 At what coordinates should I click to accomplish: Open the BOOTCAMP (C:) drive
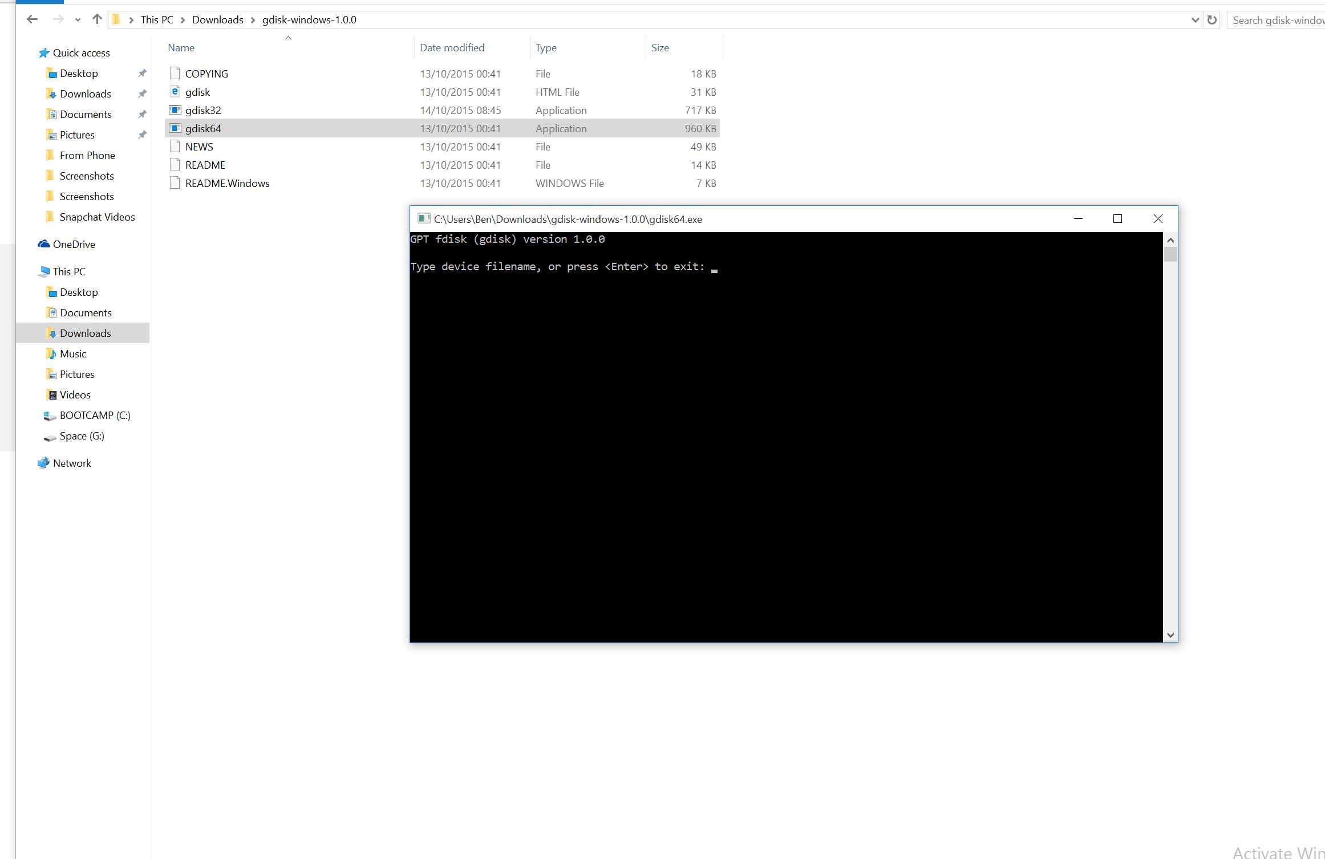pos(95,415)
